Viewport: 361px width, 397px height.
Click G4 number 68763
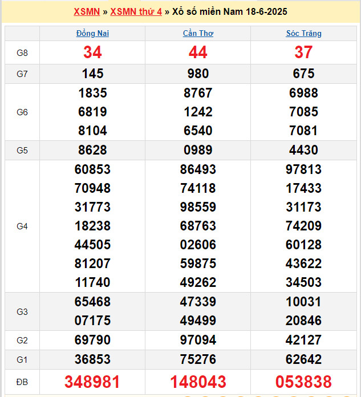pyautogui.click(x=198, y=226)
